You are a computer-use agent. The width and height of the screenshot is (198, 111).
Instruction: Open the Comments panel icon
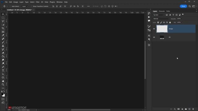[x=149, y=21]
